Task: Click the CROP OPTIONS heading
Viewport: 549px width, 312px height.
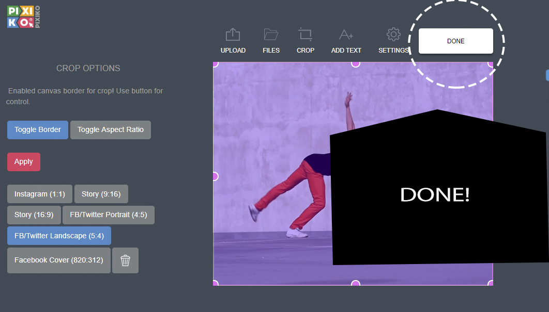Action: click(x=88, y=68)
